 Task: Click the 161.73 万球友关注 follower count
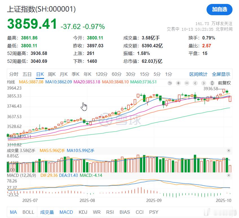[214, 24]
